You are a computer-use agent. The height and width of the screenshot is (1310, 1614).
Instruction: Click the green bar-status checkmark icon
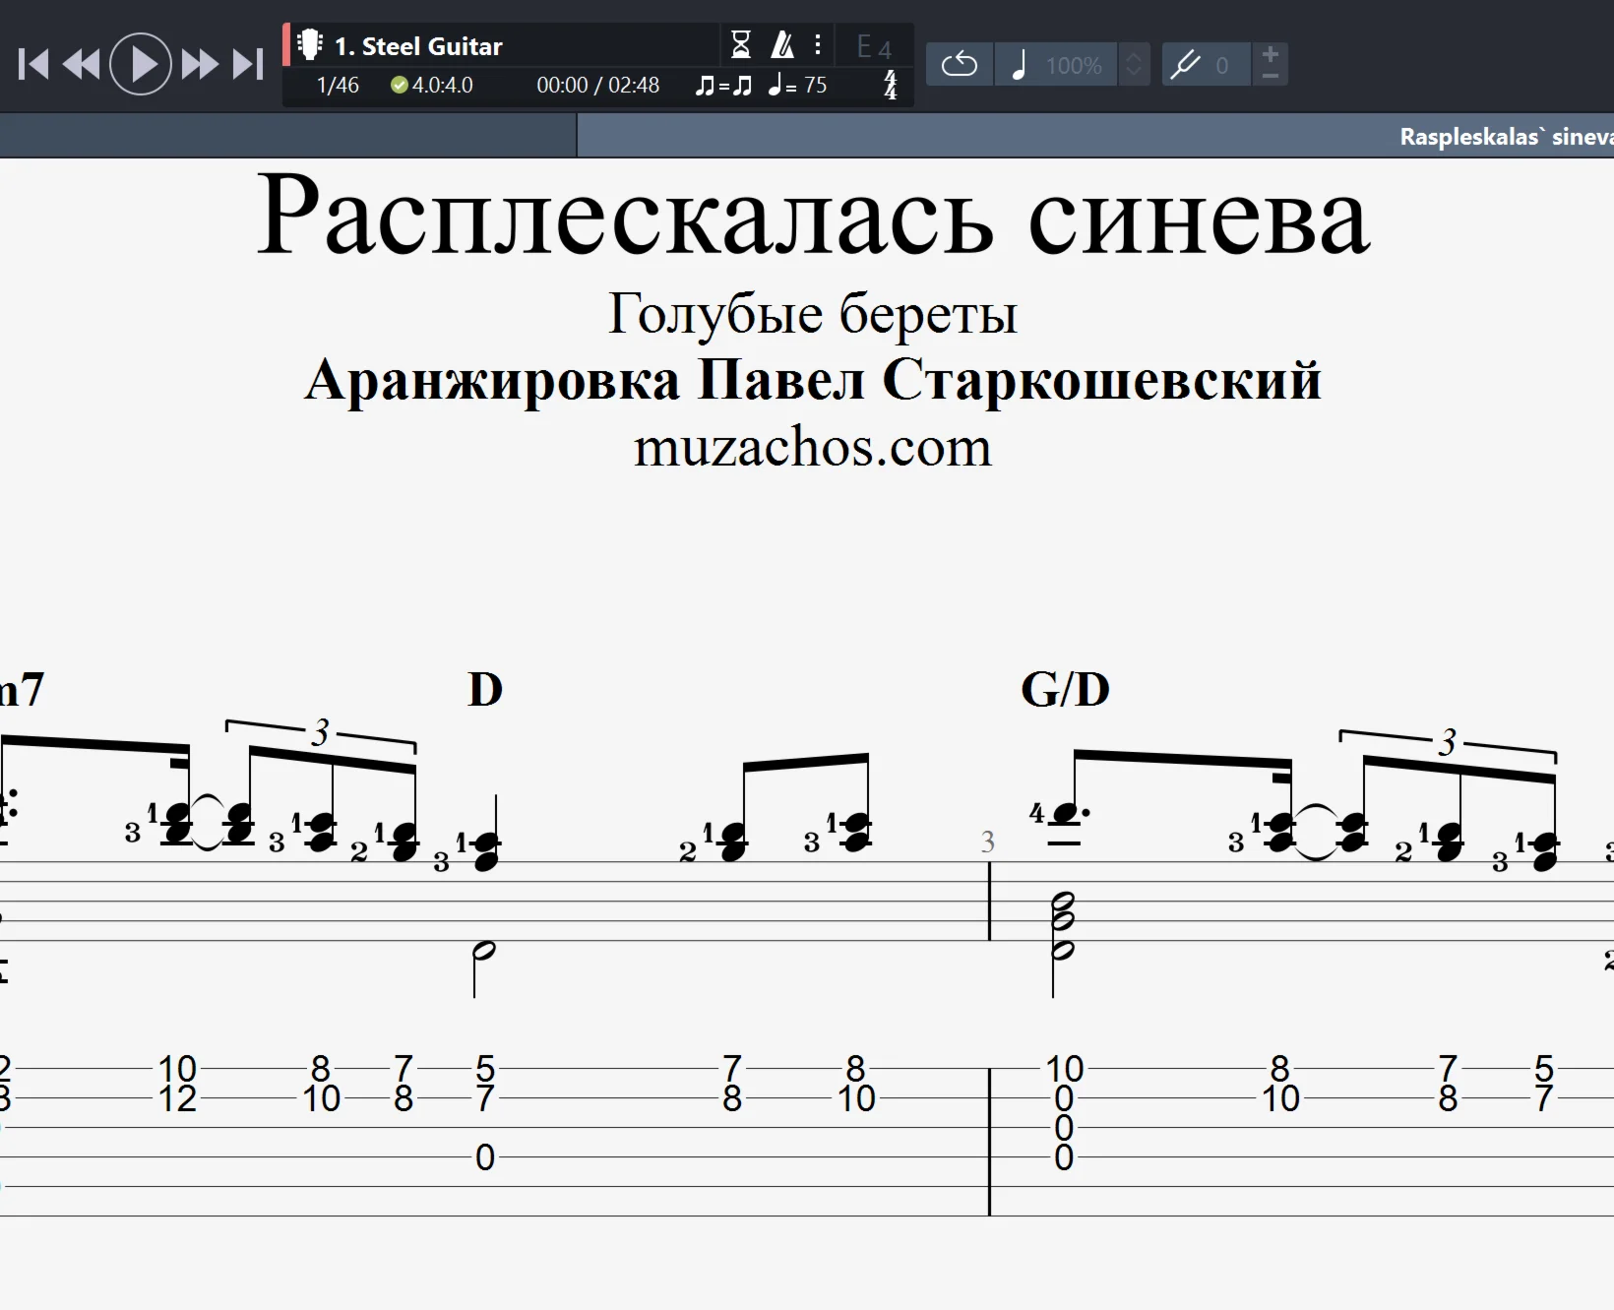[399, 86]
